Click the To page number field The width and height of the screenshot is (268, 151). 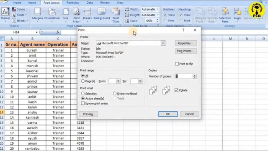(134, 81)
